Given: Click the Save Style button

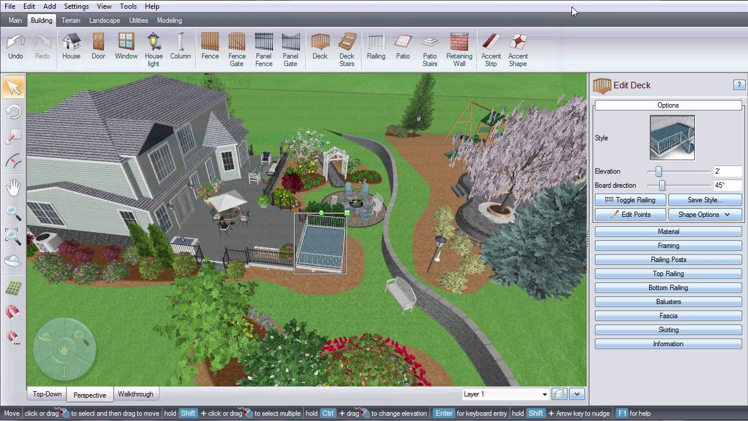Looking at the screenshot, I should [705, 200].
